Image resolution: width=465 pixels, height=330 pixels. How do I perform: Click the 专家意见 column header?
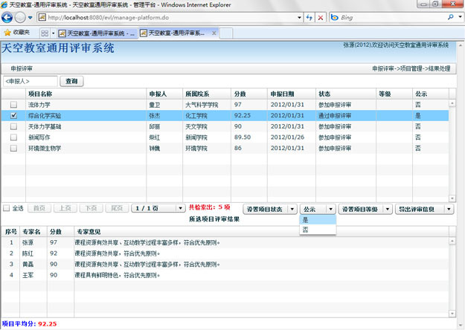pos(261,232)
